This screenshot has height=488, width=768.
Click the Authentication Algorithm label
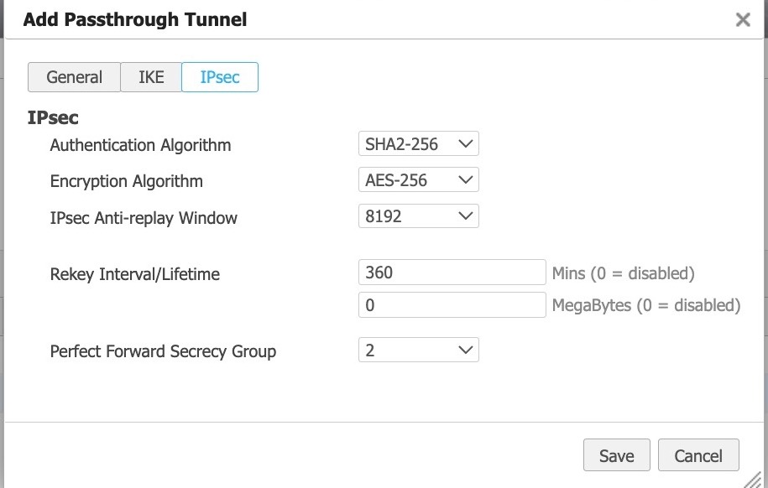click(140, 145)
